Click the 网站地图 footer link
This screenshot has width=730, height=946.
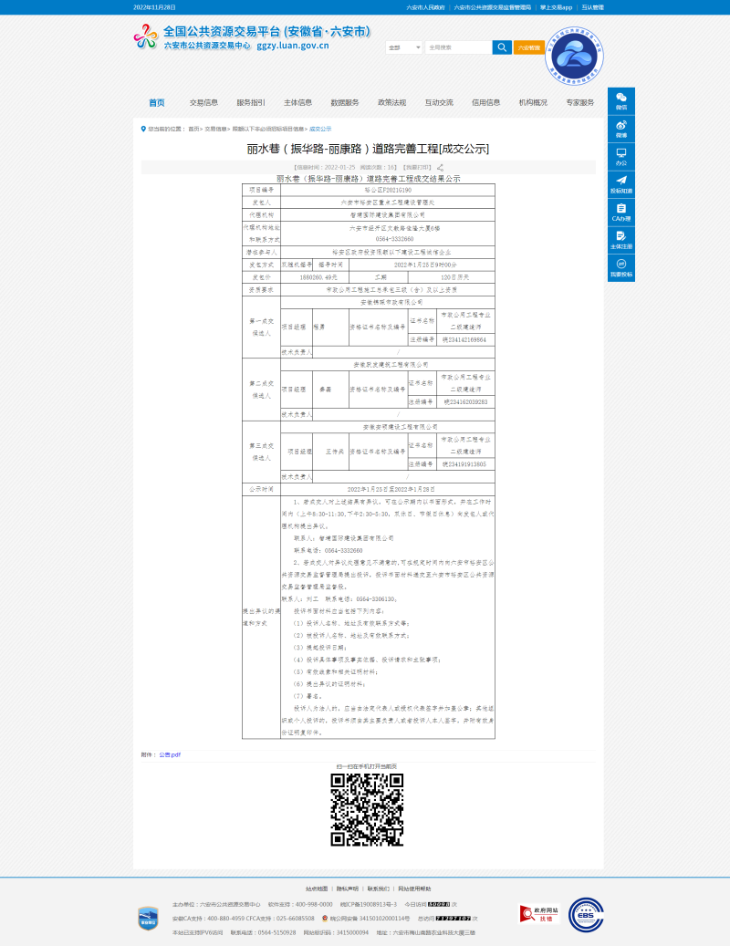click(x=316, y=888)
